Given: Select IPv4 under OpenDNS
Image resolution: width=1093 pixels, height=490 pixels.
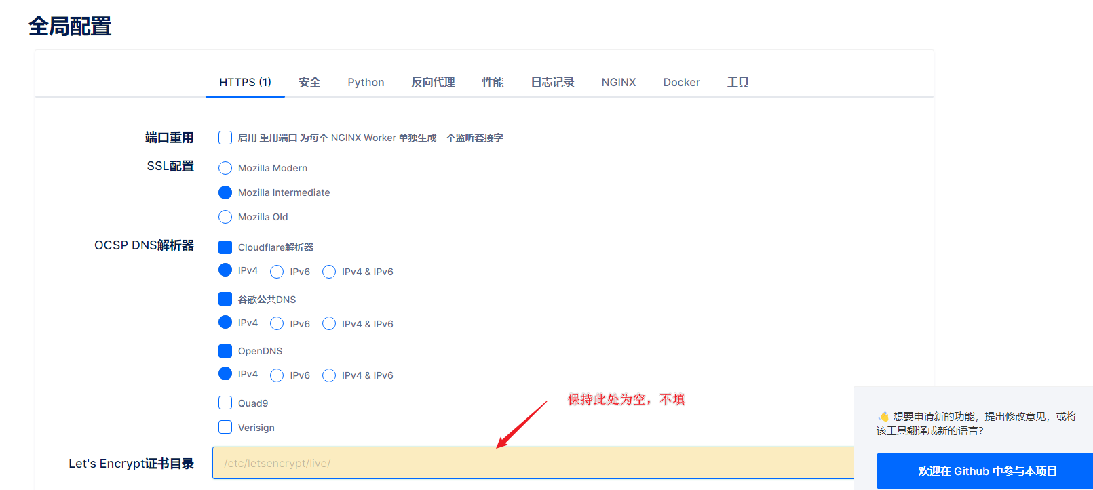Looking at the screenshot, I should (225, 373).
